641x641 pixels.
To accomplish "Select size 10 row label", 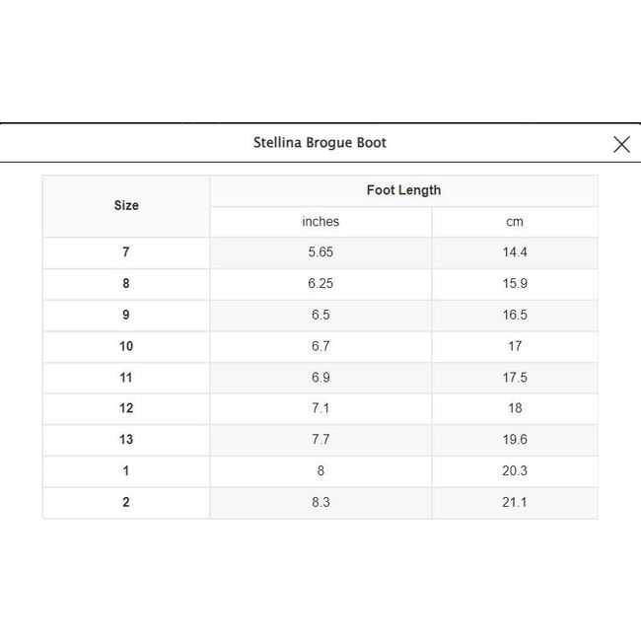I will [126, 346].
